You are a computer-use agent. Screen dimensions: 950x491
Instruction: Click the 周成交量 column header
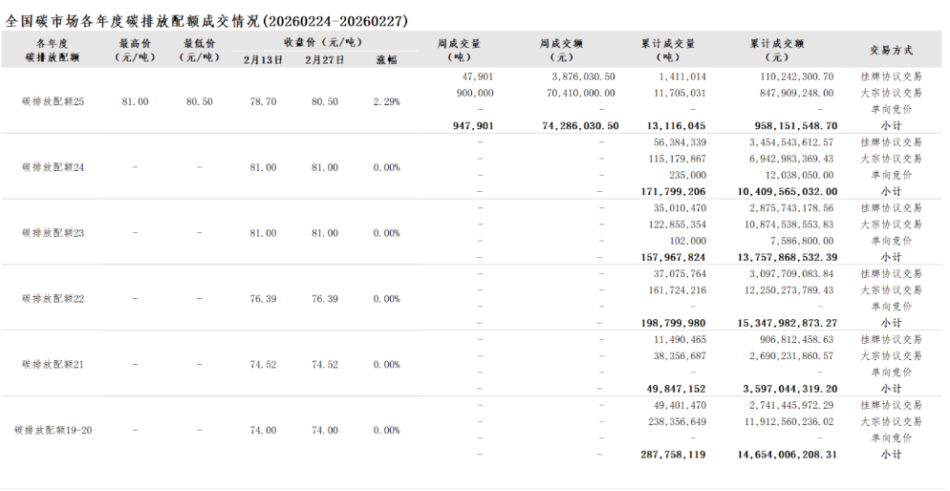point(459,50)
